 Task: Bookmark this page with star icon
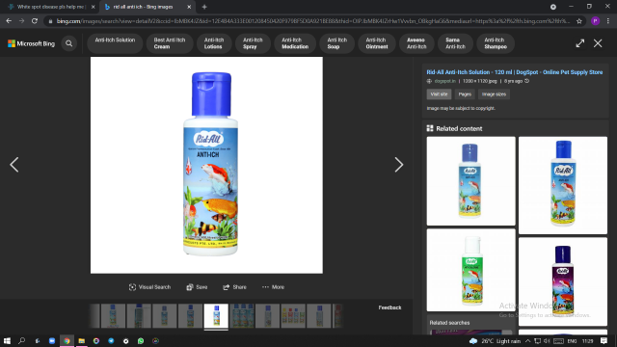pyautogui.click(x=579, y=21)
